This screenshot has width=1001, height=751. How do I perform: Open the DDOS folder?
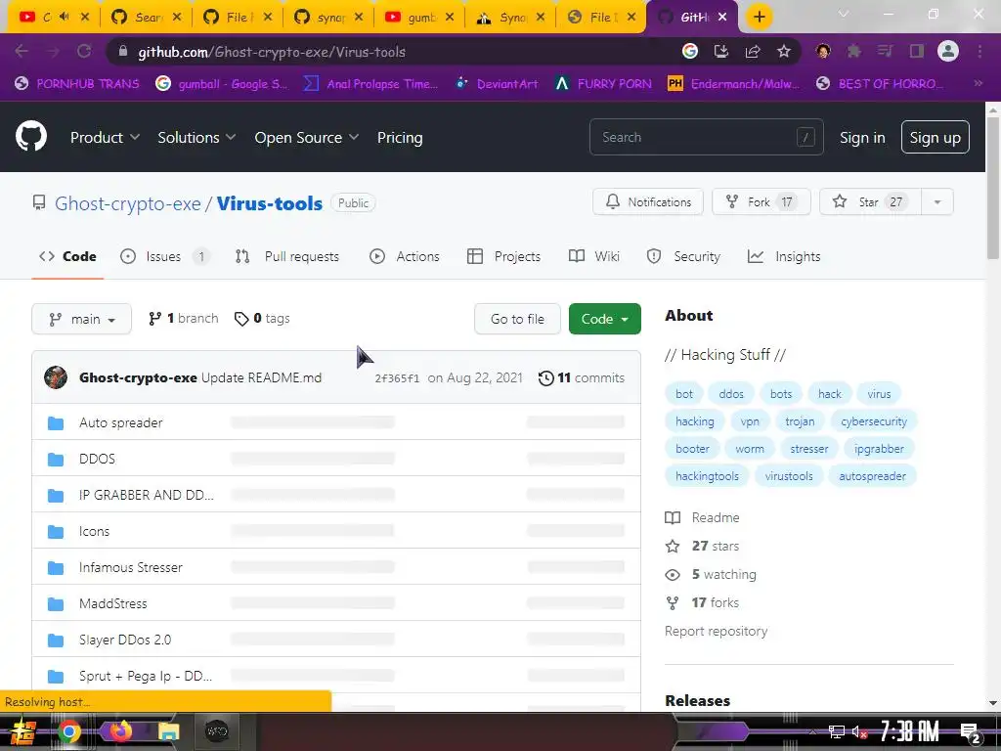tap(97, 459)
